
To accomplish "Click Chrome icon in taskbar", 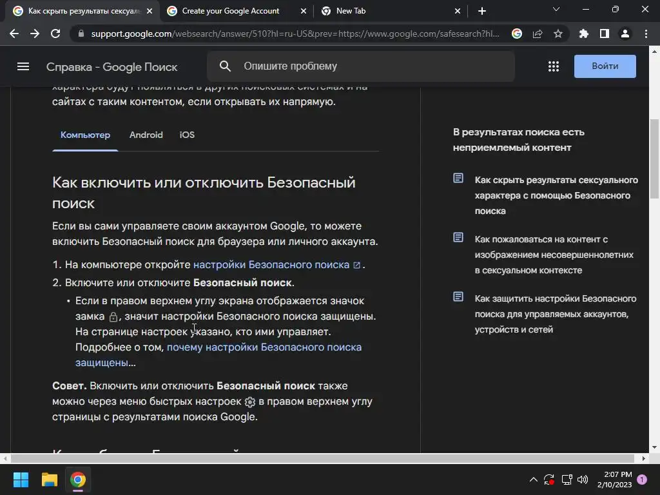I will pos(78,480).
